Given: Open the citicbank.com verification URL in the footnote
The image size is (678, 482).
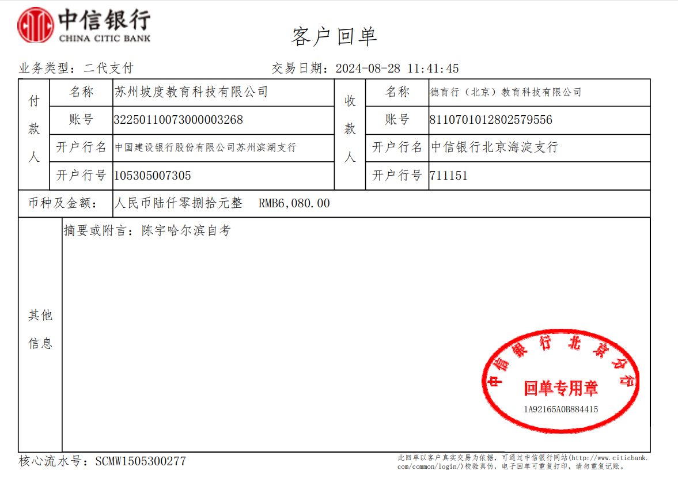Looking at the screenshot, I should pyautogui.click(x=523, y=462).
